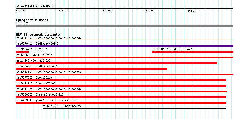Click the nsv523521 (Shaikh2009) label
The width and height of the screenshot is (241, 119).
[34, 55]
